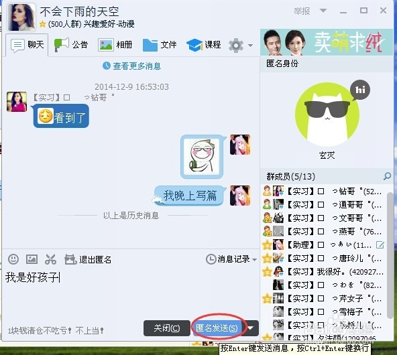The image size is (397, 355).
Task: Click the star badge beside 唐玲儿
Action: pyautogui.click(x=267, y=258)
